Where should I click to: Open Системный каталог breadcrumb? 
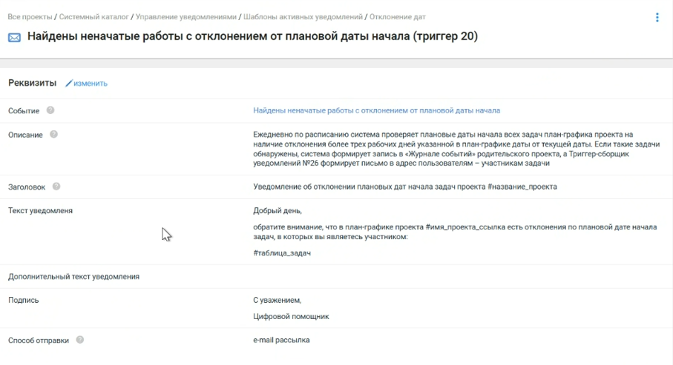(92, 16)
